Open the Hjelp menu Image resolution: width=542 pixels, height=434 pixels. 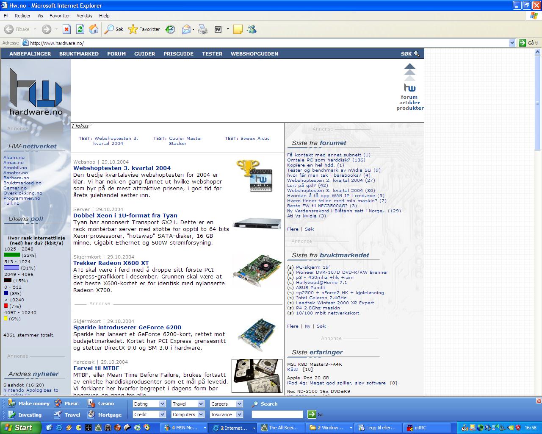(x=104, y=16)
